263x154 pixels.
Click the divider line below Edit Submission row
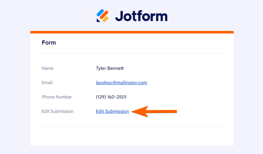132,126
